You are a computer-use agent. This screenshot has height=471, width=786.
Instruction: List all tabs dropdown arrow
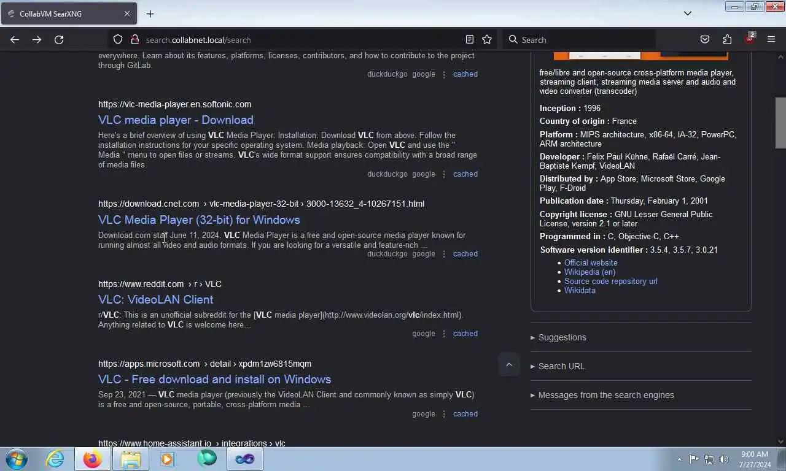688,13
